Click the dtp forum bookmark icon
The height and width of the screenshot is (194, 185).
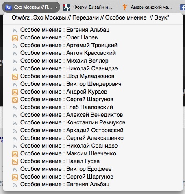pos(67,7)
